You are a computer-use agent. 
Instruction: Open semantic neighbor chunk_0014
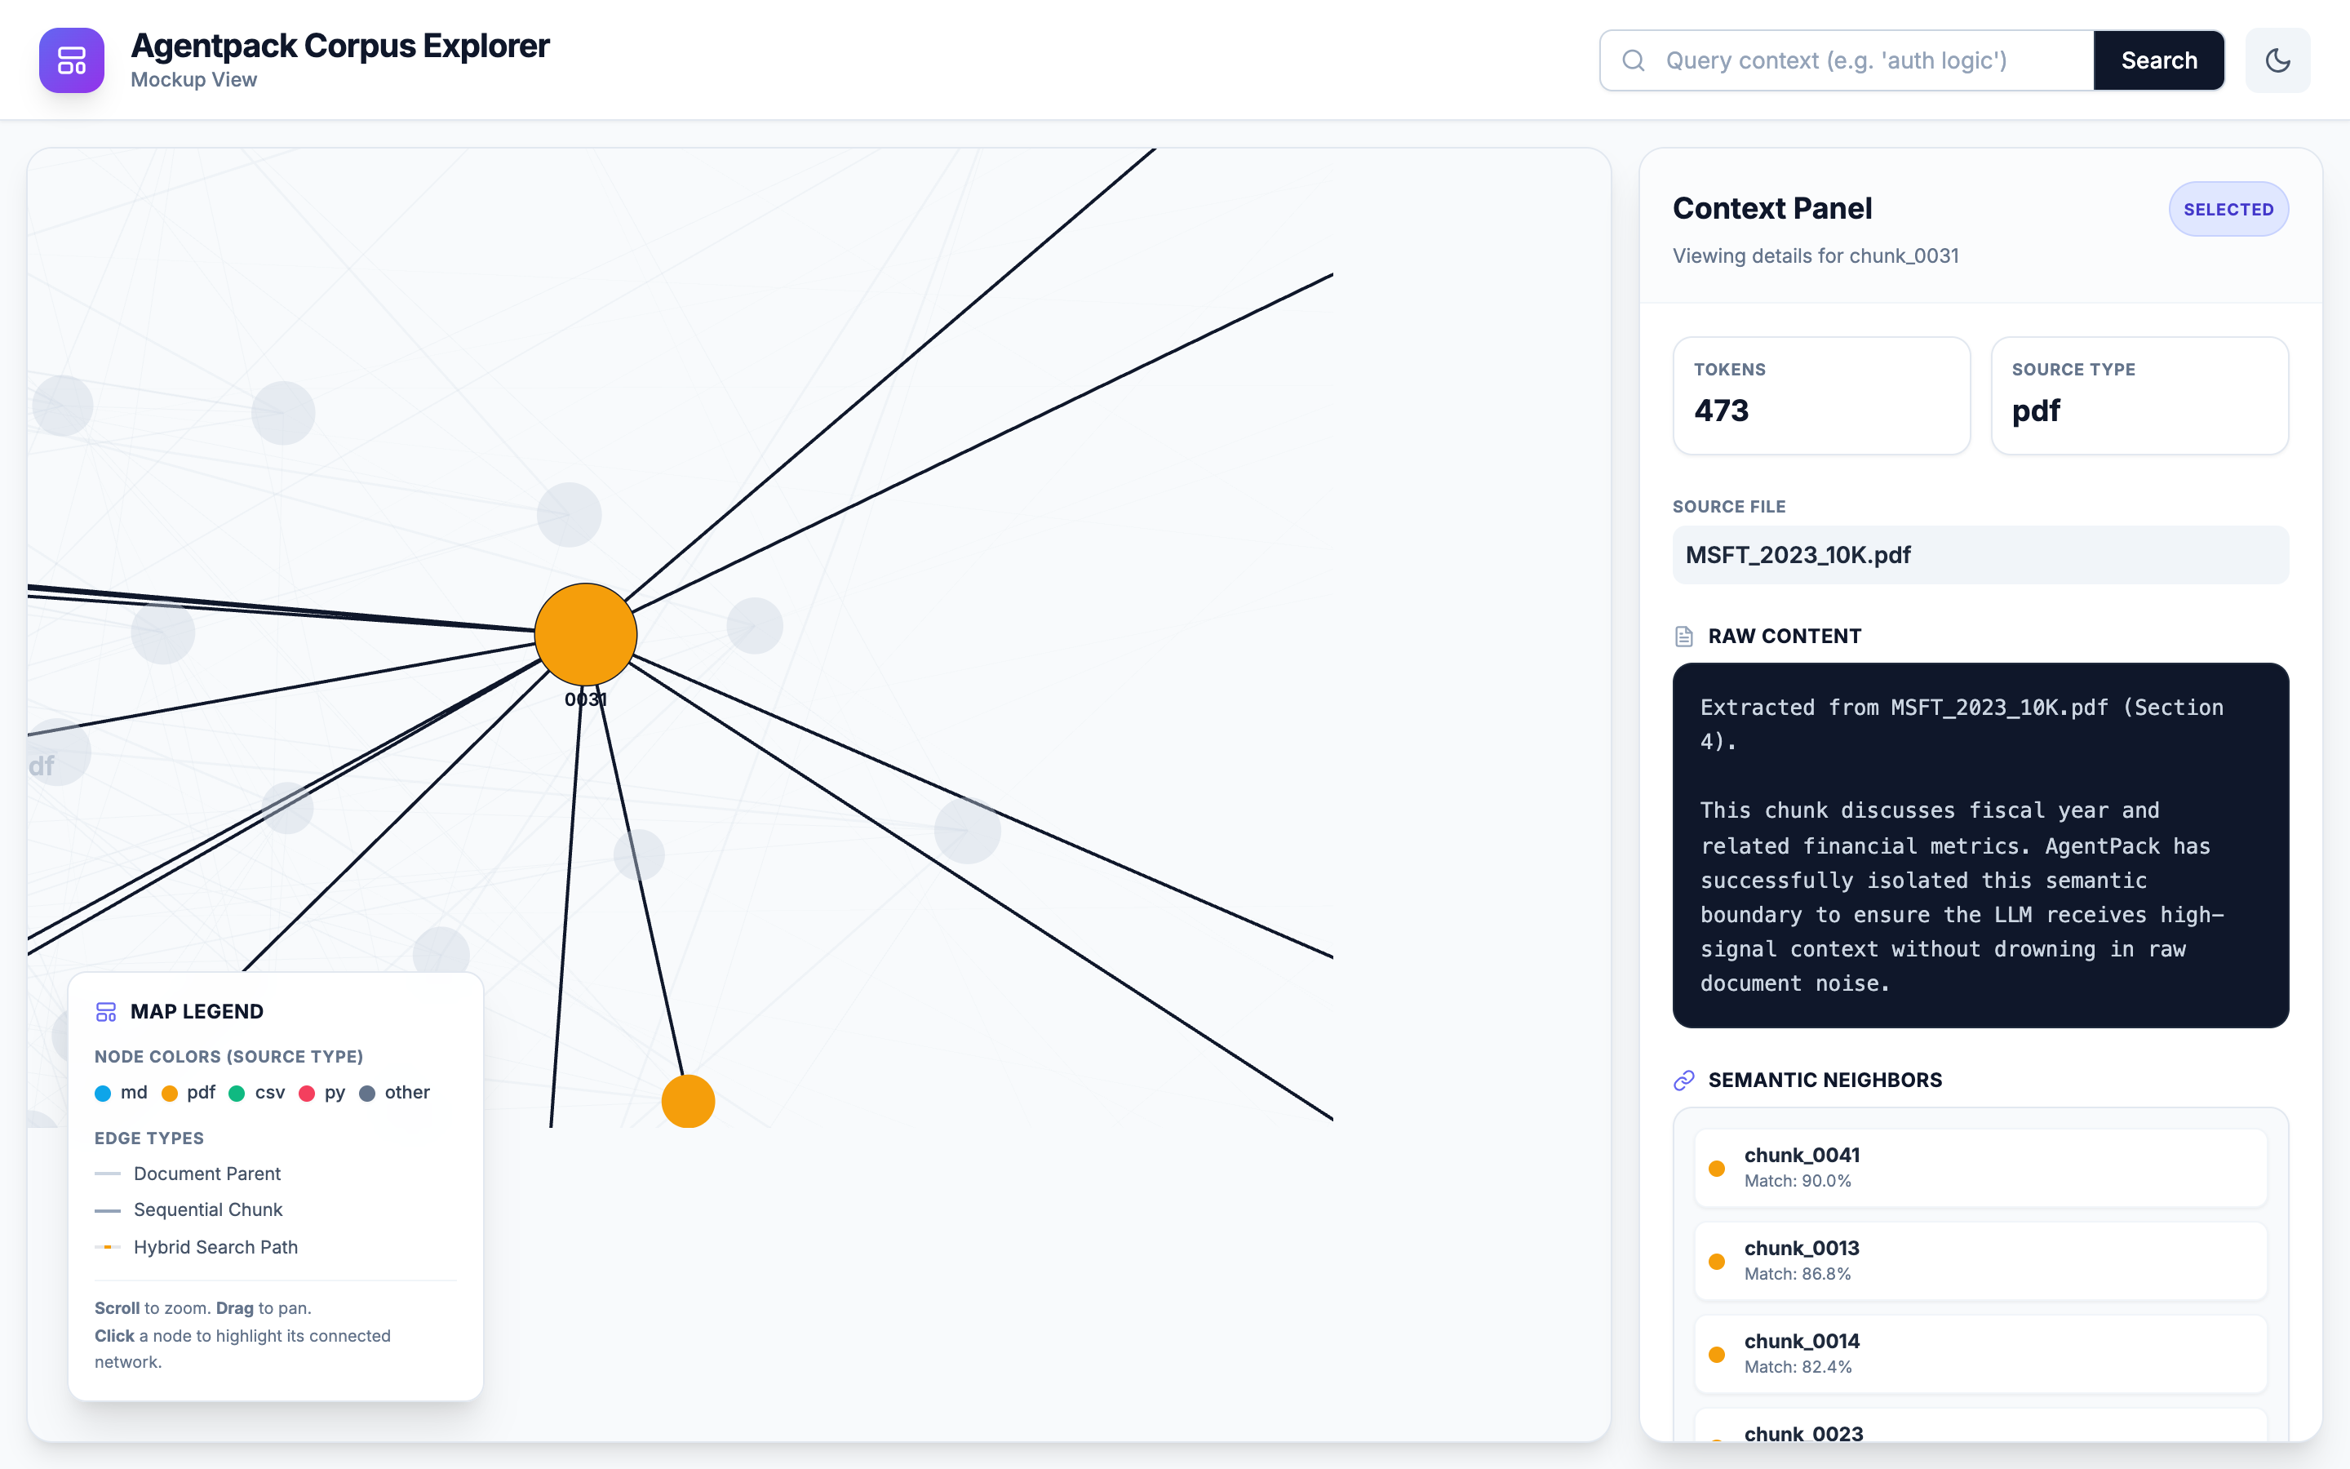(x=1980, y=1353)
